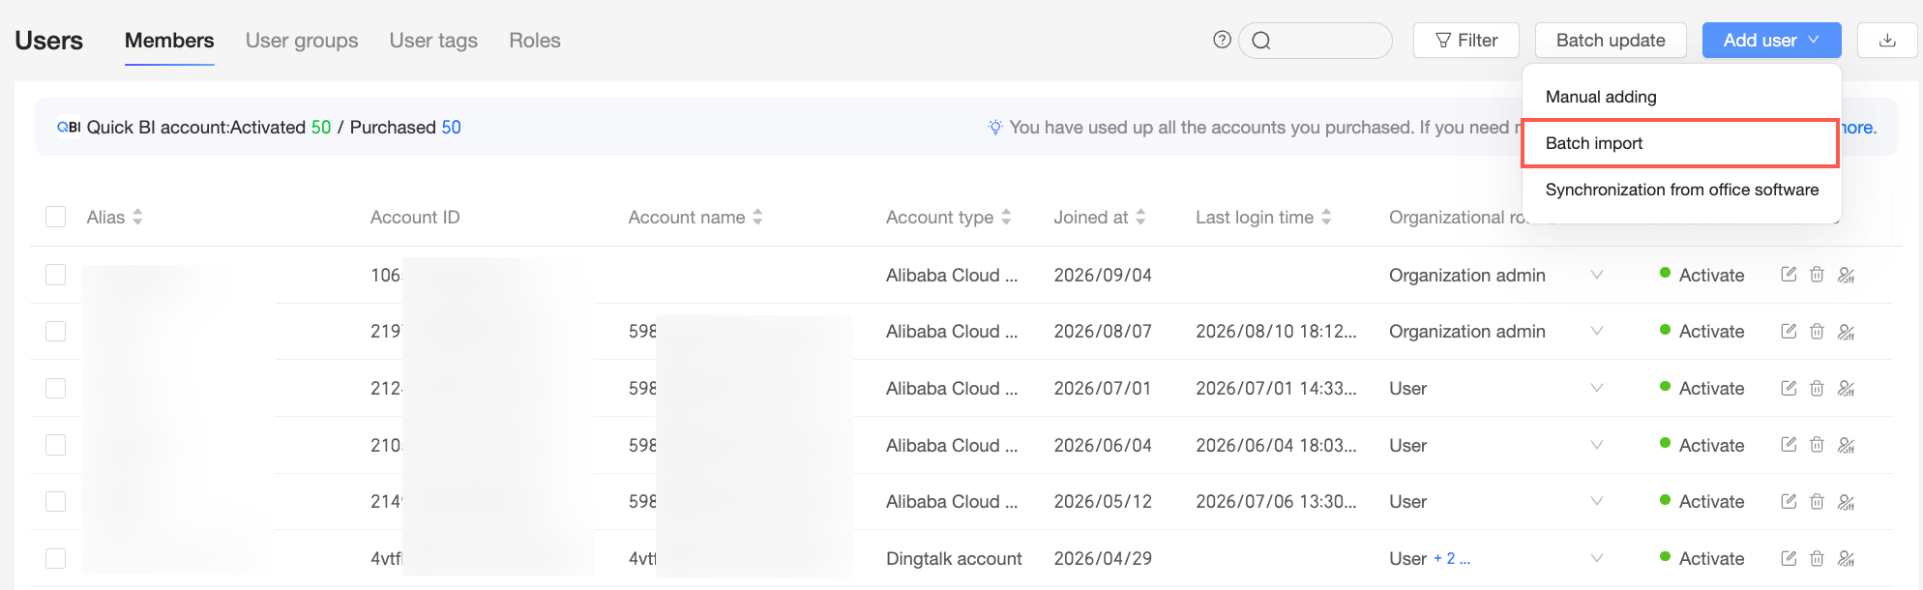
Task: Tick the select-all checkbox in table header
Action: click(x=56, y=217)
